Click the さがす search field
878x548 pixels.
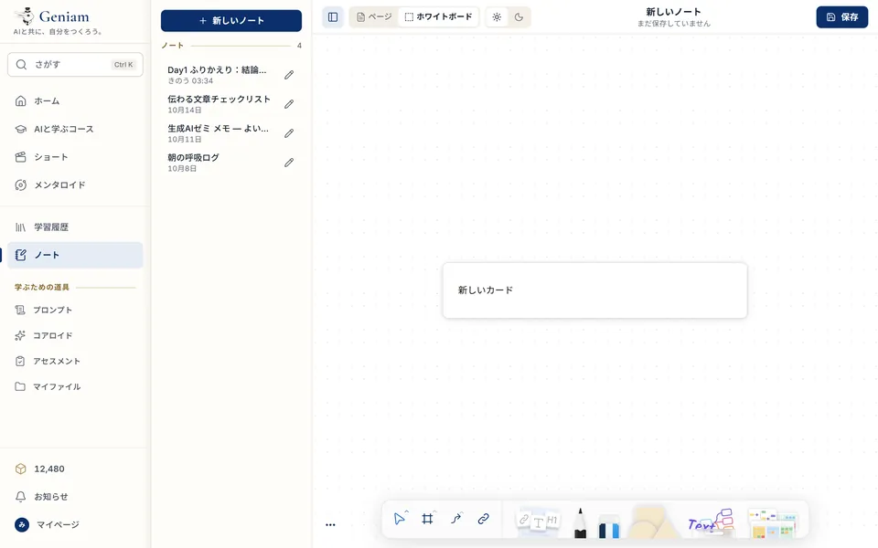pos(75,64)
